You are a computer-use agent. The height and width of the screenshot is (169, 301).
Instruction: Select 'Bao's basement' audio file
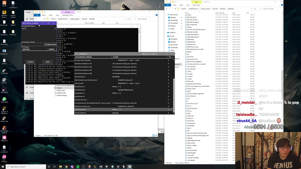(x=192, y=24)
